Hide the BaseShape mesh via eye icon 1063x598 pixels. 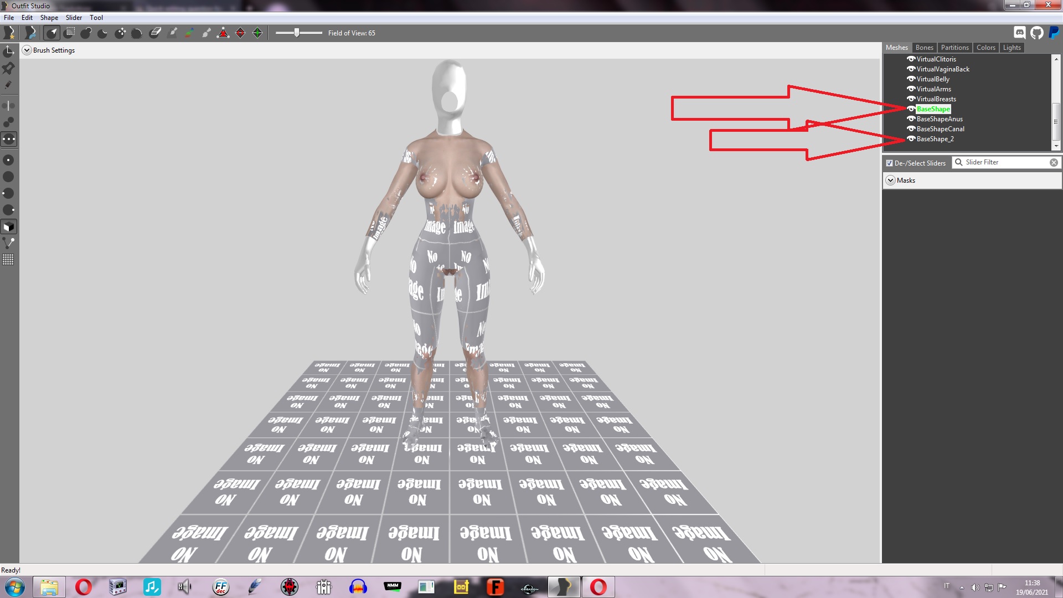click(x=911, y=109)
